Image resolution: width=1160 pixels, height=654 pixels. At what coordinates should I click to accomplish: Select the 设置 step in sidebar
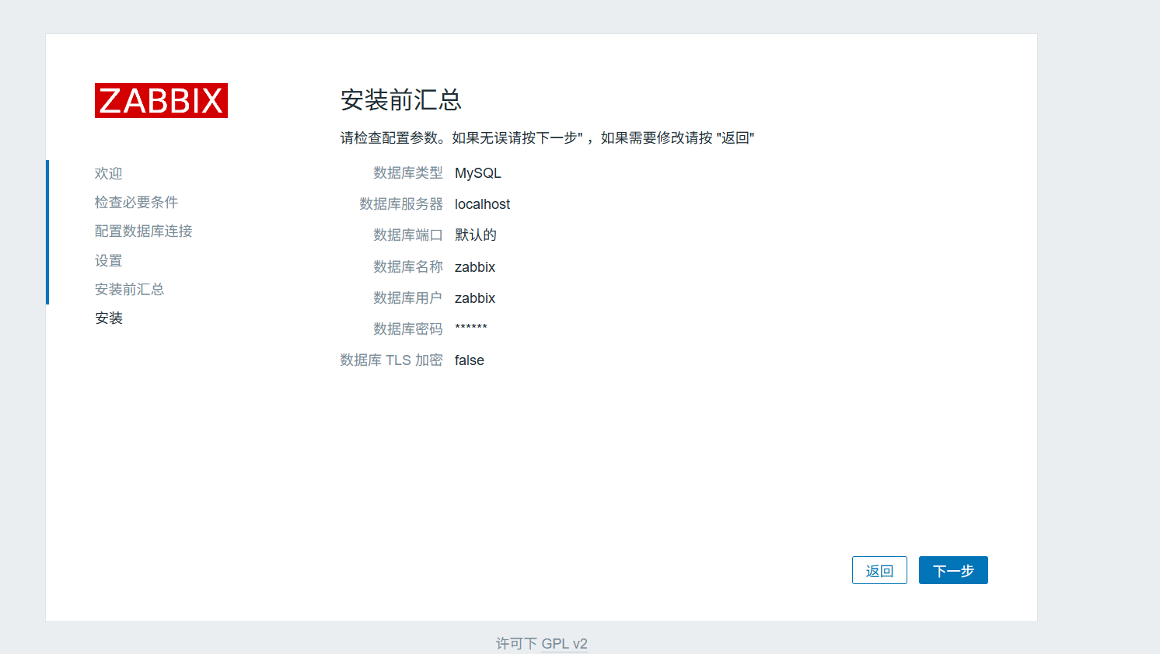pyautogui.click(x=109, y=260)
